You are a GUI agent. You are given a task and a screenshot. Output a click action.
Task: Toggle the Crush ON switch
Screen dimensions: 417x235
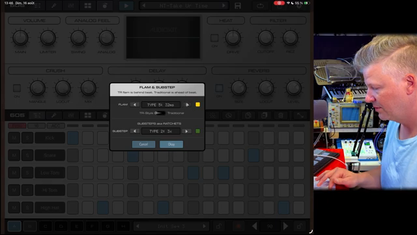coord(17,88)
